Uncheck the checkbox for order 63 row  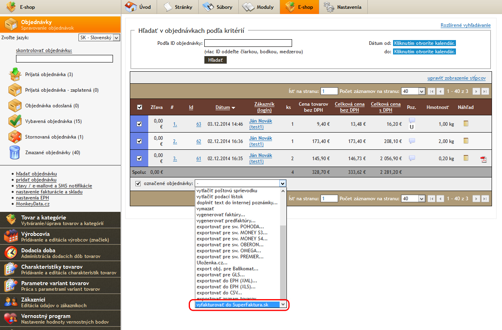coord(139,124)
